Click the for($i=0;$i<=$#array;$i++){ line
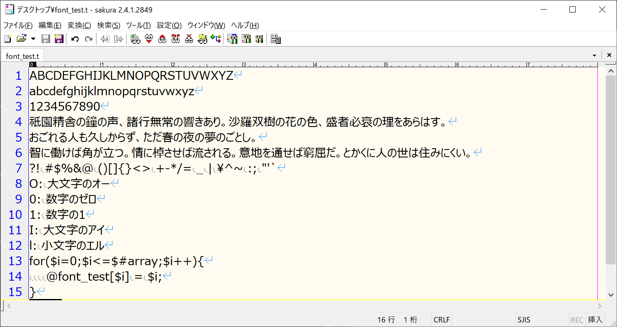This screenshot has height=327, width=617. (117, 261)
